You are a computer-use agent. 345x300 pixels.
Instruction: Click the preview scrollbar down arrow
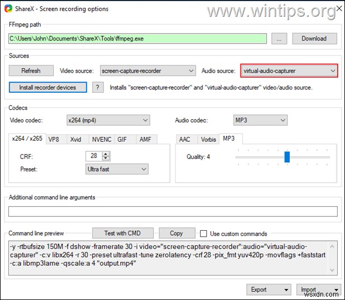(333, 270)
